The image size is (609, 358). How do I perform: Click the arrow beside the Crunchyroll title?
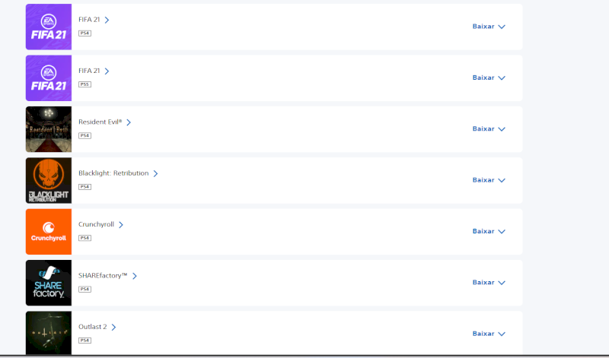[x=121, y=224]
